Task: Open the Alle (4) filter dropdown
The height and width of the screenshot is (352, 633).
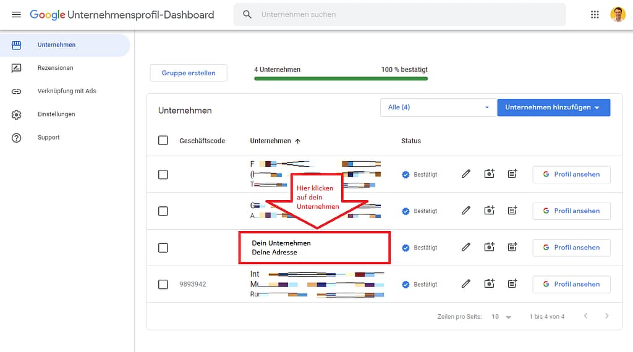Action: coord(438,107)
